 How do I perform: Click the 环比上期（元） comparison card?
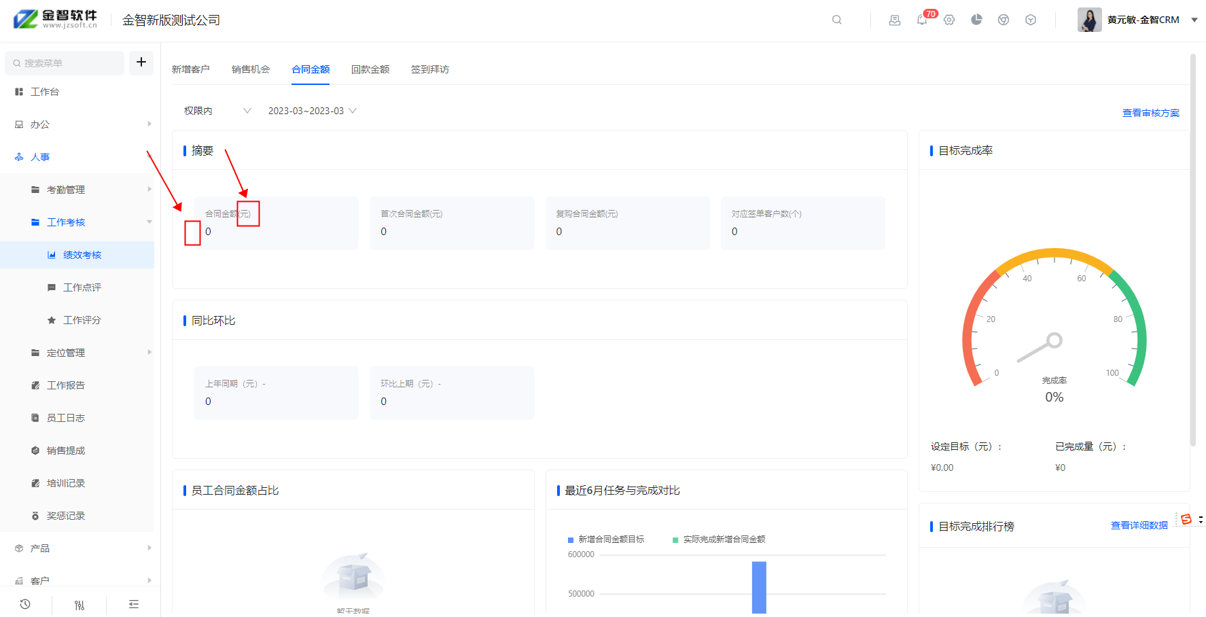coord(452,393)
